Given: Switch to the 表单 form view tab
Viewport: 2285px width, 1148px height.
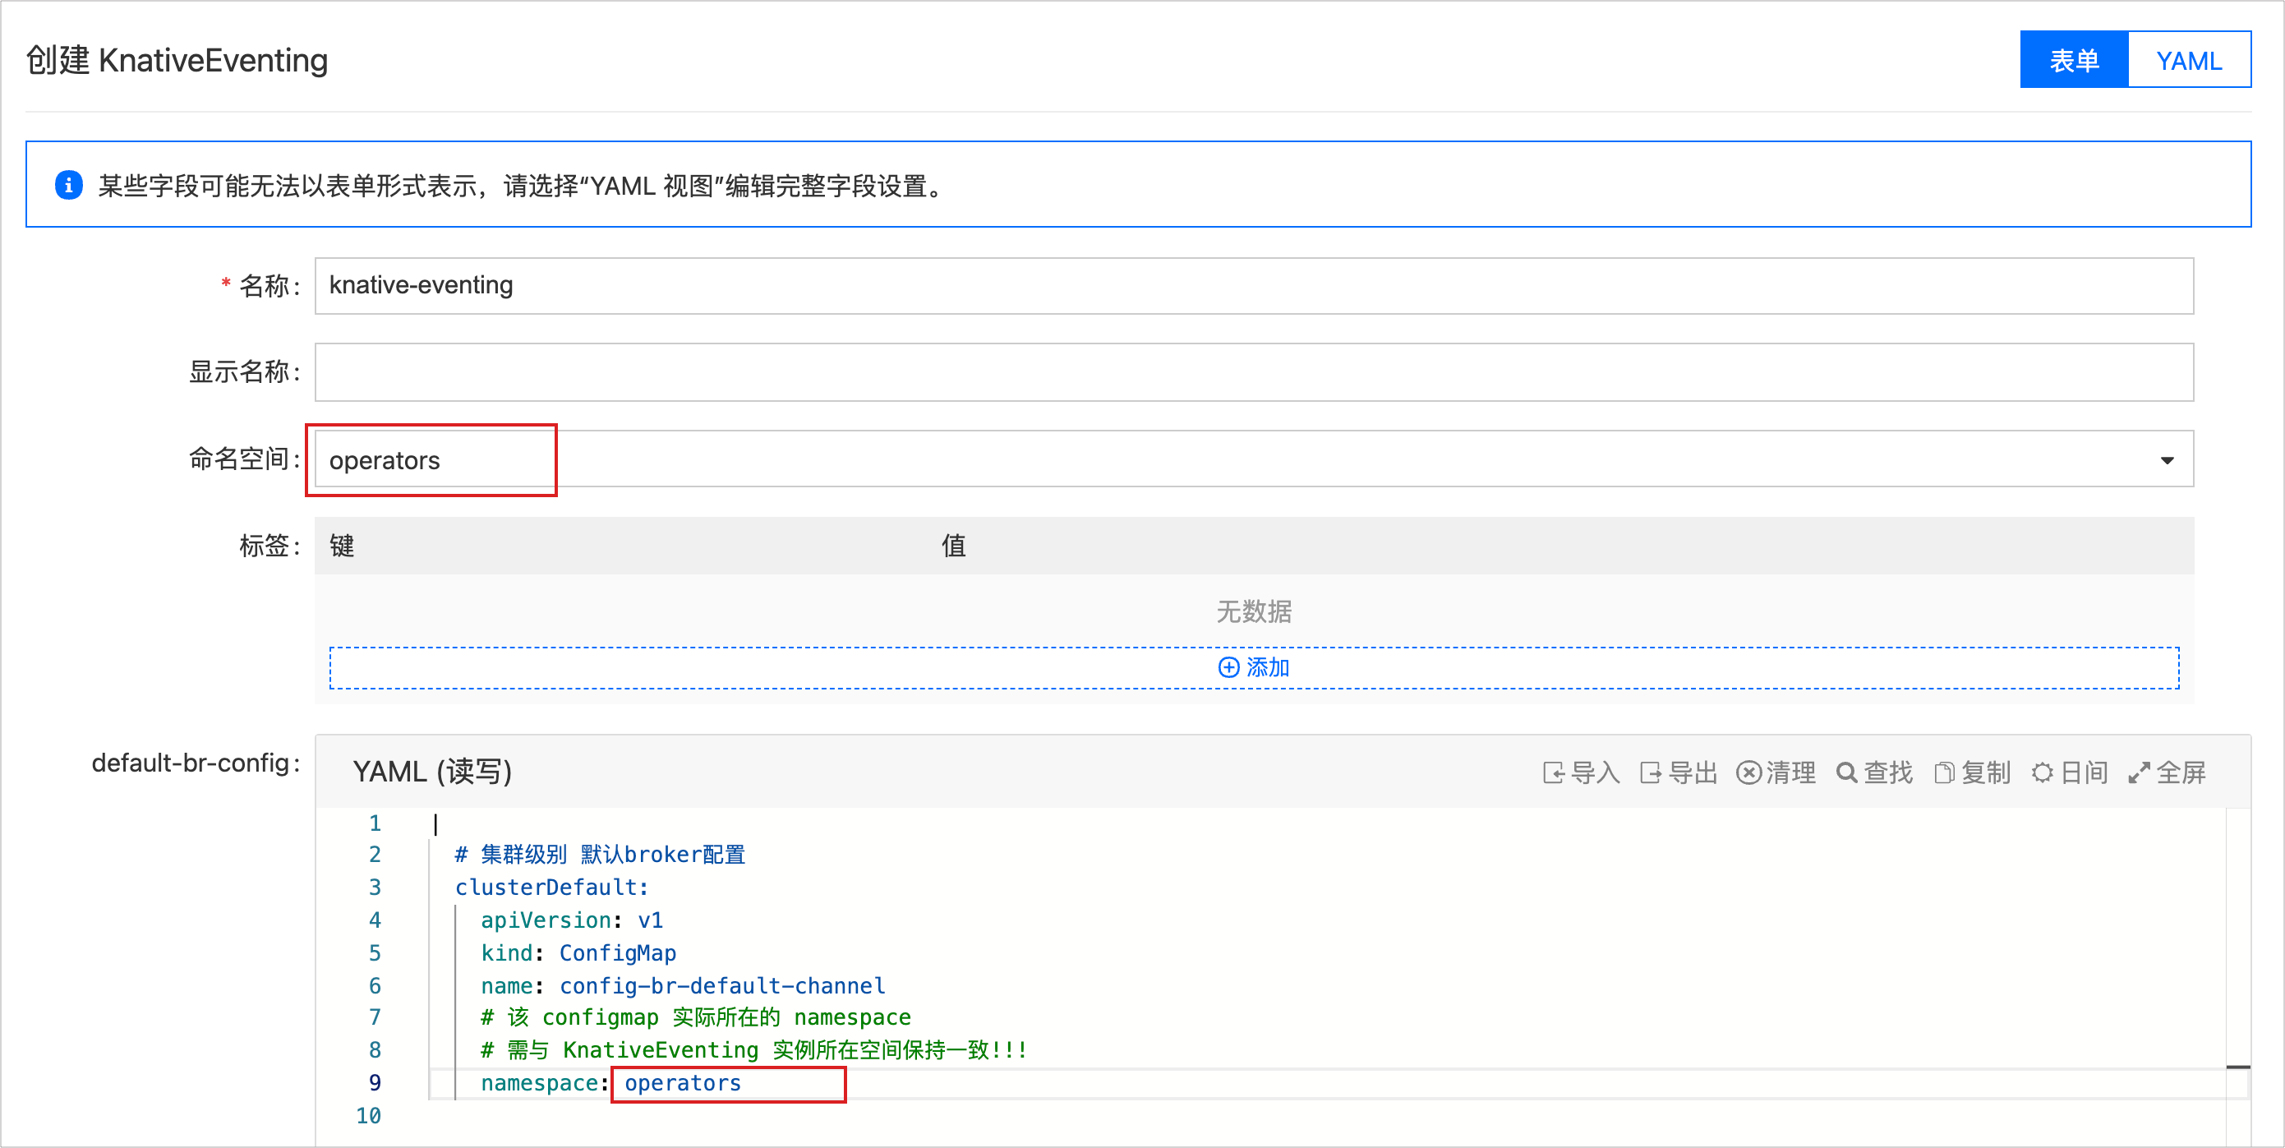Looking at the screenshot, I should 2074,60.
